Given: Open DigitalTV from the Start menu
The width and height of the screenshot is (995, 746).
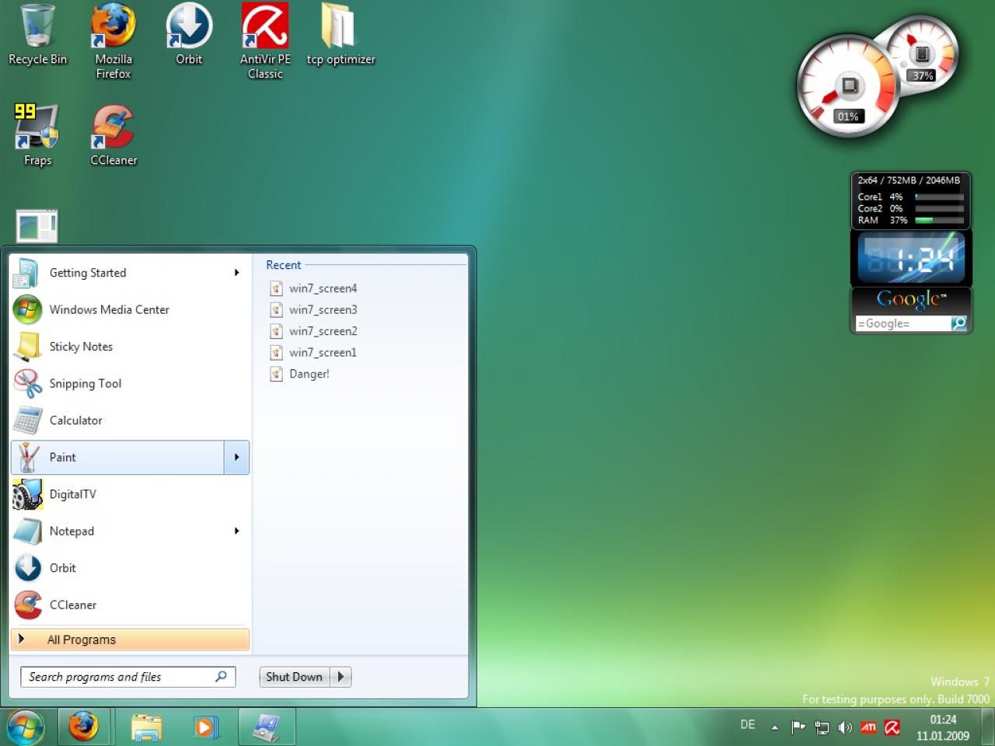Looking at the screenshot, I should [130, 494].
